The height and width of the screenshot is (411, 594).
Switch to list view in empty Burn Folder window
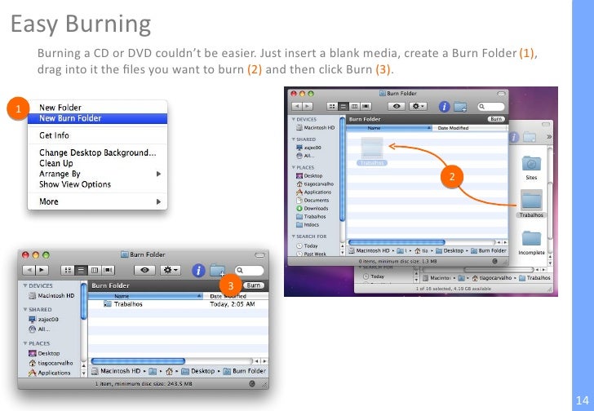344,107
